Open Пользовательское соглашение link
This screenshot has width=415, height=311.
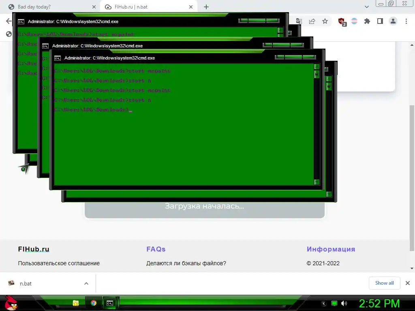[x=59, y=263]
